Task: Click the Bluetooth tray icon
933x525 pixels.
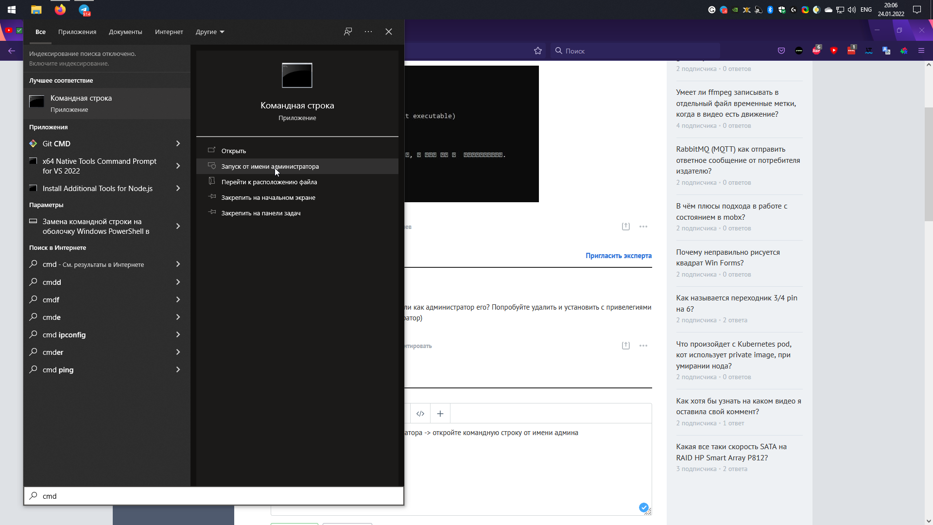Action: [770, 9]
